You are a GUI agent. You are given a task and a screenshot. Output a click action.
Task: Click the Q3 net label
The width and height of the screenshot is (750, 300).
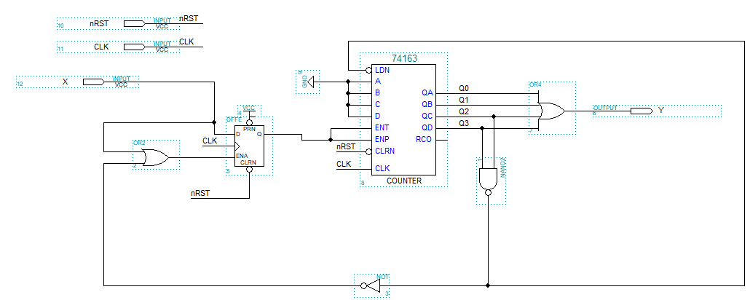coord(464,123)
